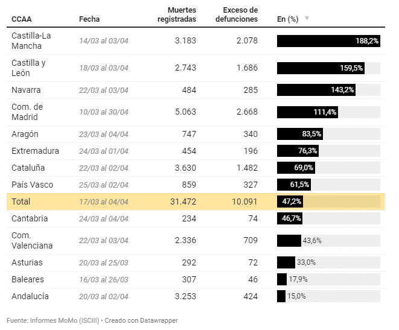Click the Com. de Madrid row label
The height and width of the screenshot is (330, 399).
pos(27,112)
